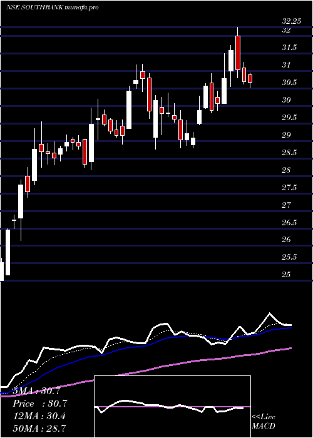Click the 5MA : 30.7 legend value
The height and width of the screenshot is (438, 313).
tap(36, 391)
